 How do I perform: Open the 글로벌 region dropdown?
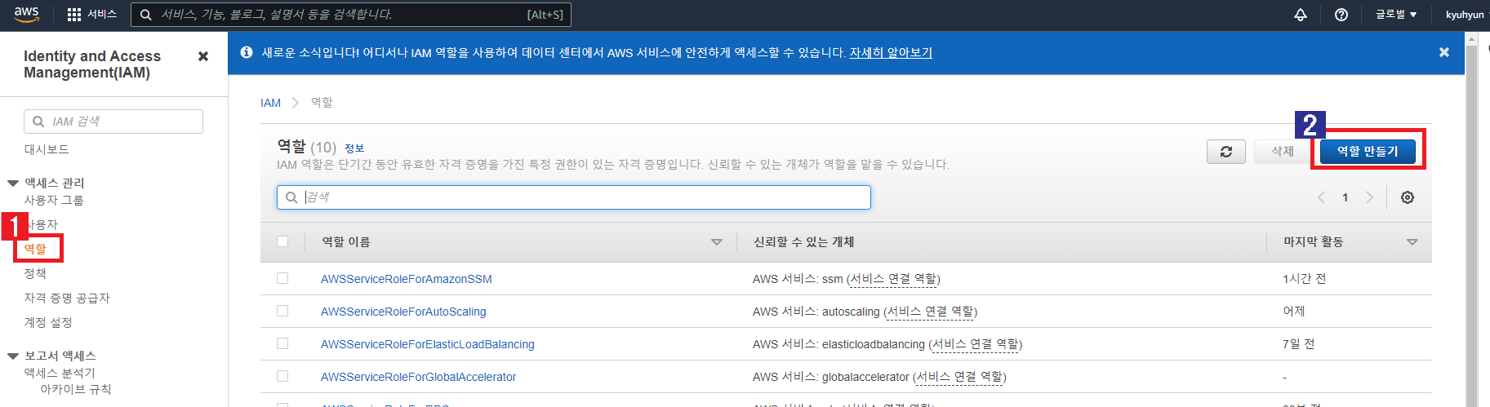(x=1396, y=15)
